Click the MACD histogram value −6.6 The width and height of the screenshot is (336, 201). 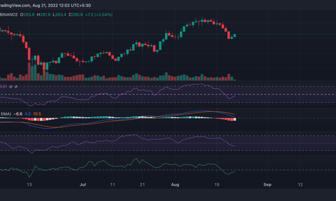click(18, 114)
